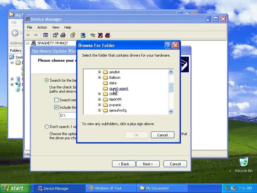Screen dimensions: 257x193
Task: Click Cancel in Hardware Update Wizard
Action: (x=175, y=164)
